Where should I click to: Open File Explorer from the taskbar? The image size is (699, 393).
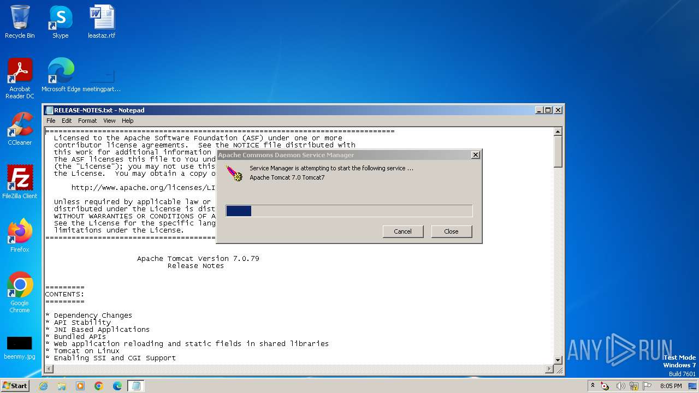[62, 386]
